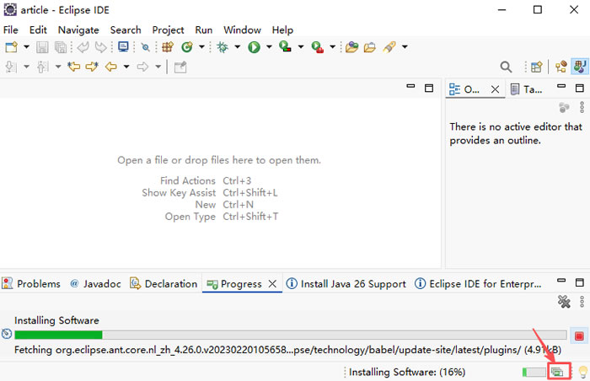This screenshot has height=381, width=590.
Task: Click the search magnifier icon in toolbar
Action: point(506,67)
